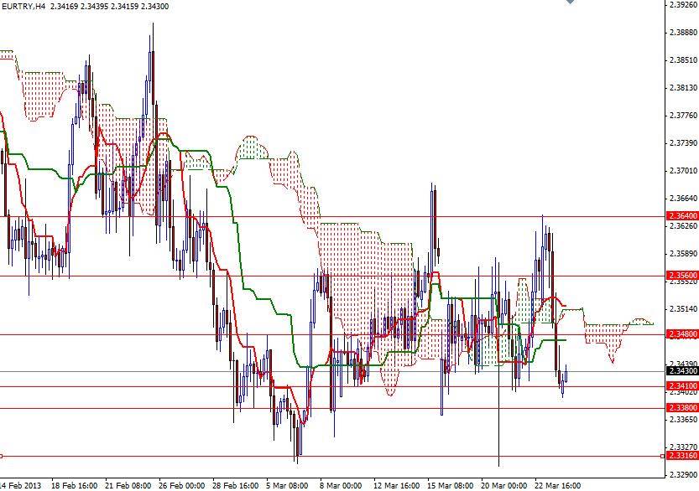Select the 8 Mar 00:00 time axis label
The width and height of the screenshot is (699, 491).
coord(338,484)
